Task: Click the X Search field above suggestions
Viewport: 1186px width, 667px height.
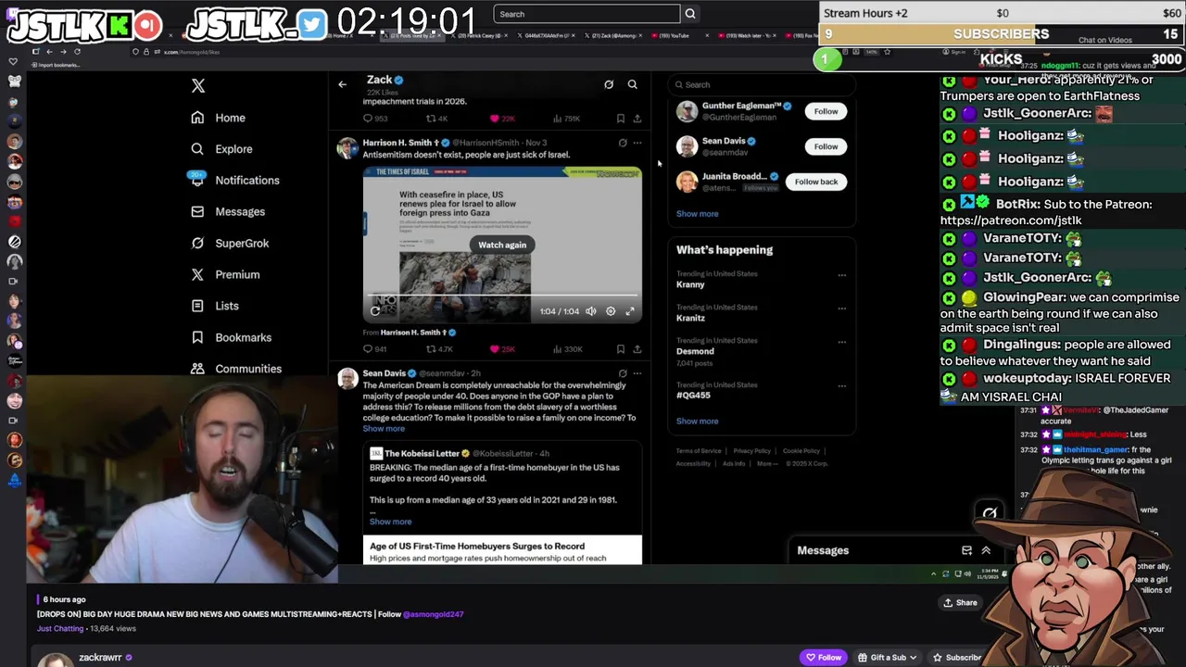Action: click(760, 84)
